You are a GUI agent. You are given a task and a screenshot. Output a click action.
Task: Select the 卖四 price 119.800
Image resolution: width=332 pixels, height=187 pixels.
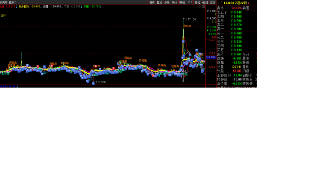click(236, 16)
